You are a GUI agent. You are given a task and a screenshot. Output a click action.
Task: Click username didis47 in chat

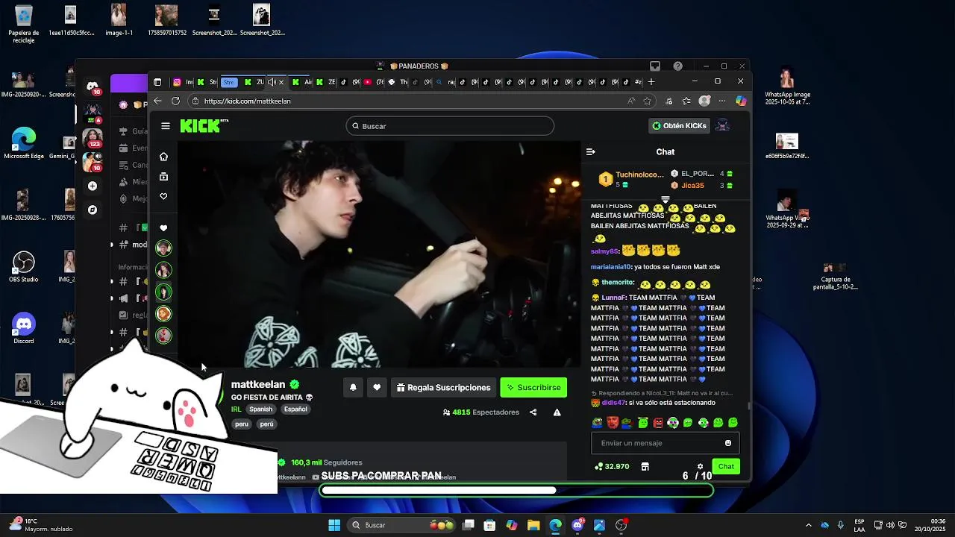coord(614,403)
